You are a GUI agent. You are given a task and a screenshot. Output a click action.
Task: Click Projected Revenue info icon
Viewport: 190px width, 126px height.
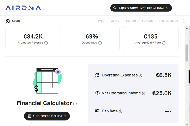(46, 43)
